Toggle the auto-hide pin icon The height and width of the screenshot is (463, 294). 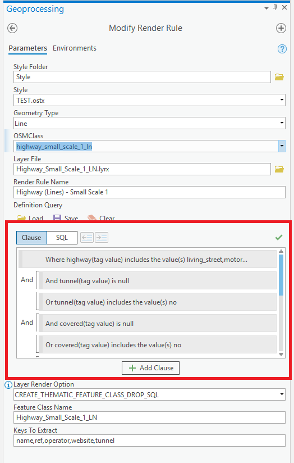tap(275, 8)
